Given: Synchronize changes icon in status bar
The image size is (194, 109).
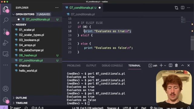Looking at the screenshot, I should (x=26, y=108).
